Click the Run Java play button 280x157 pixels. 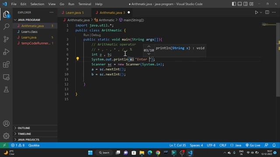click(x=256, y=13)
